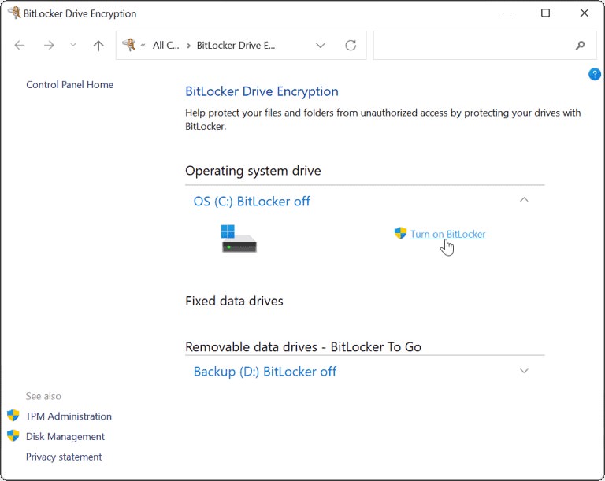The width and height of the screenshot is (605, 481).
Task: Open the recent locations dropdown arrow
Action: tap(73, 45)
